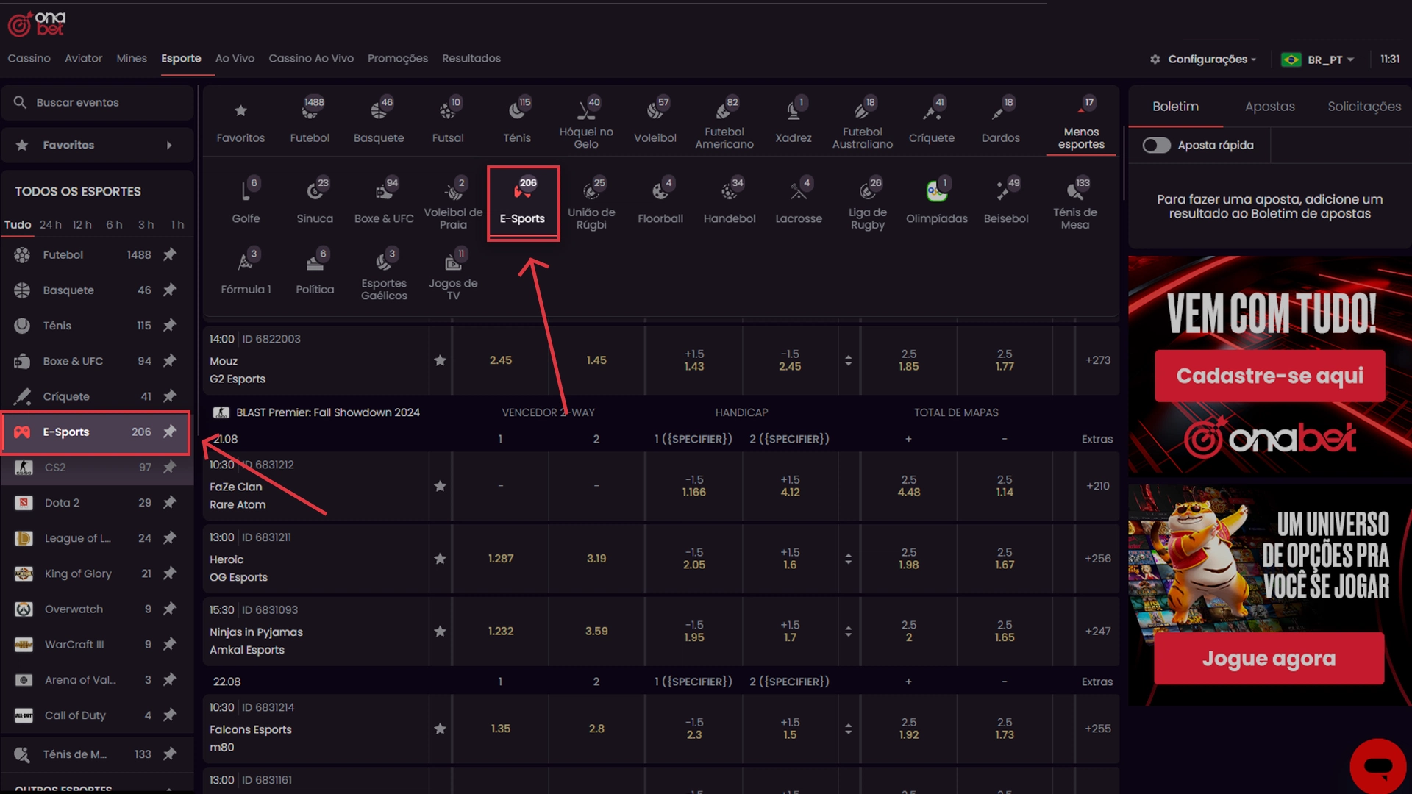Toggle the Aposta rápida switch
1412x794 pixels.
point(1156,146)
